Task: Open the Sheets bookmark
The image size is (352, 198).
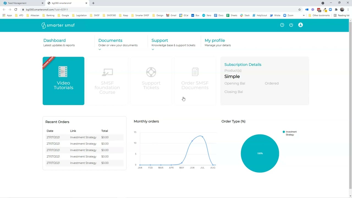Action: tap(232, 15)
